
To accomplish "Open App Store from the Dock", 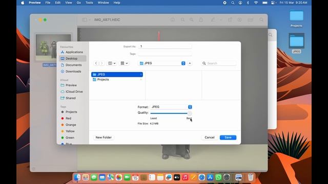I will coord(210,177).
